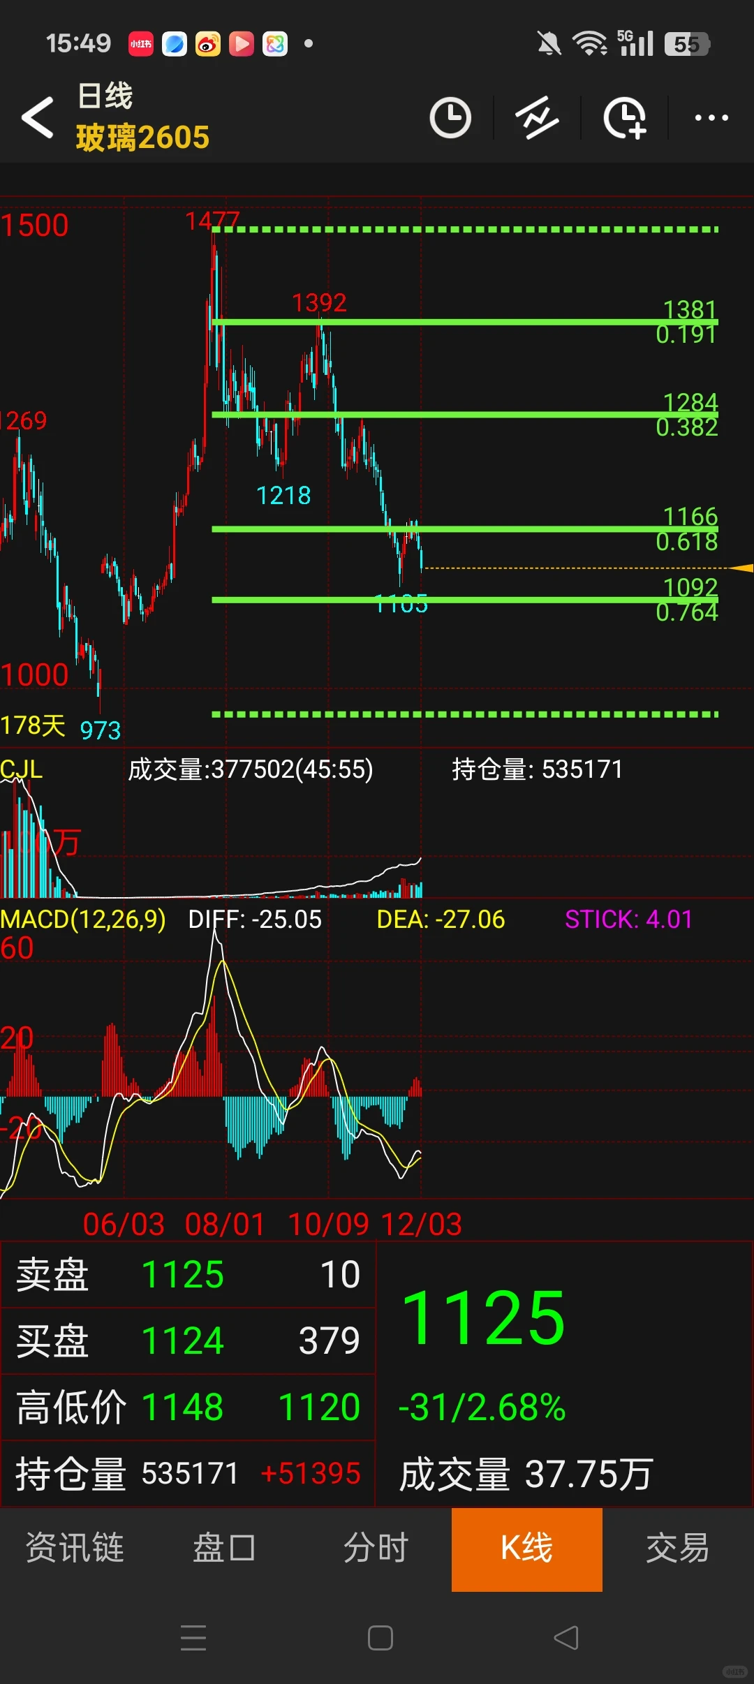Viewport: 754px width, 1684px height.
Task: Select the K线 tab
Action: click(527, 1549)
